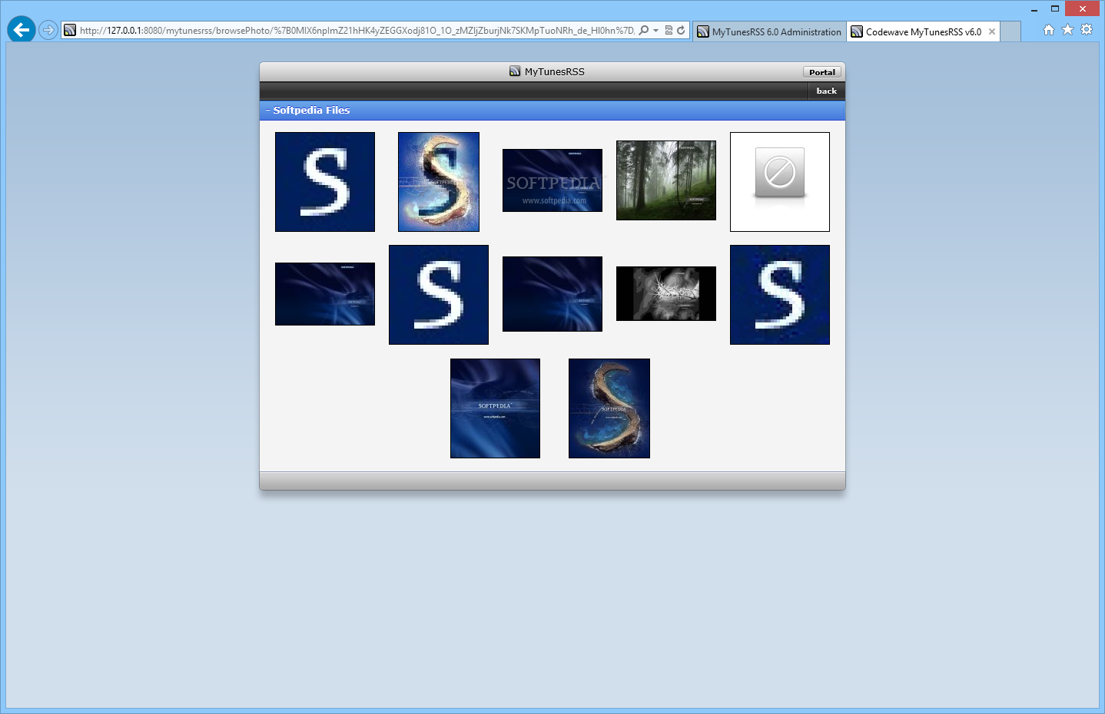Open second-row rightmost pixelated S thumbnail
Screen dimensions: 1105x714
pos(780,295)
